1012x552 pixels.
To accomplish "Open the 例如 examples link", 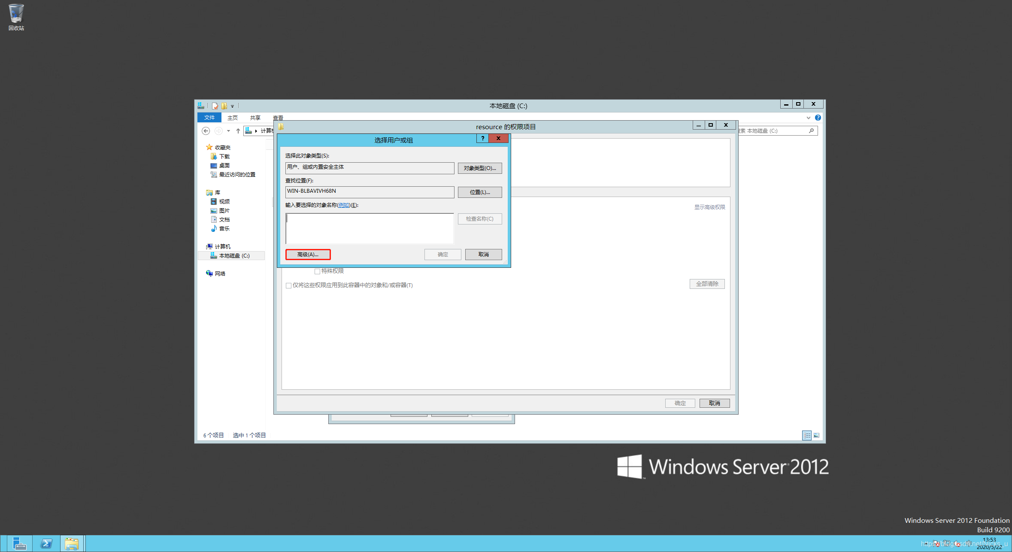I will (x=343, y=205).
